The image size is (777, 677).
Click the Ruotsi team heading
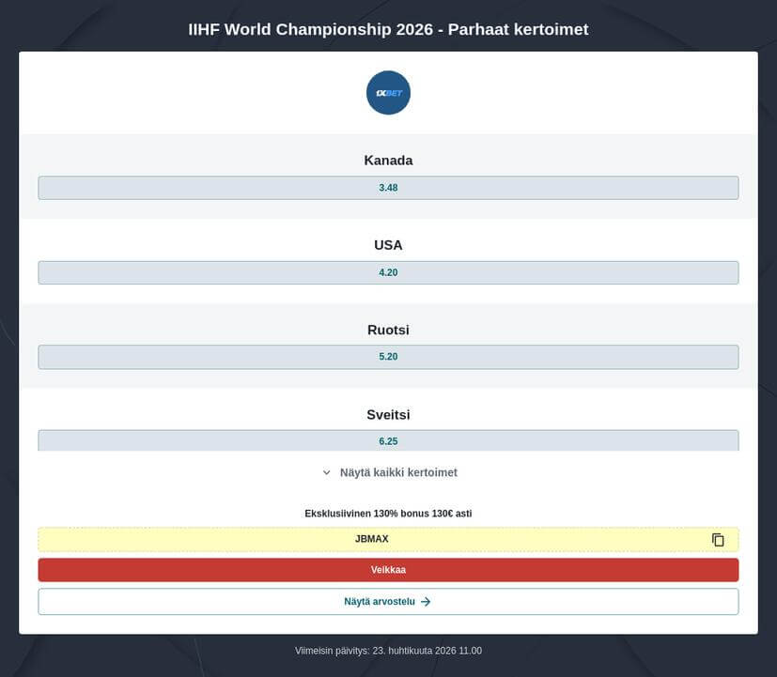(388, 331)
